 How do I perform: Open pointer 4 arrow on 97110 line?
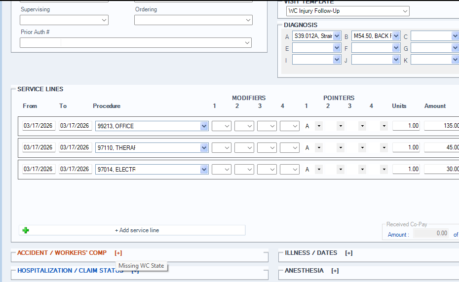point(384,148)
